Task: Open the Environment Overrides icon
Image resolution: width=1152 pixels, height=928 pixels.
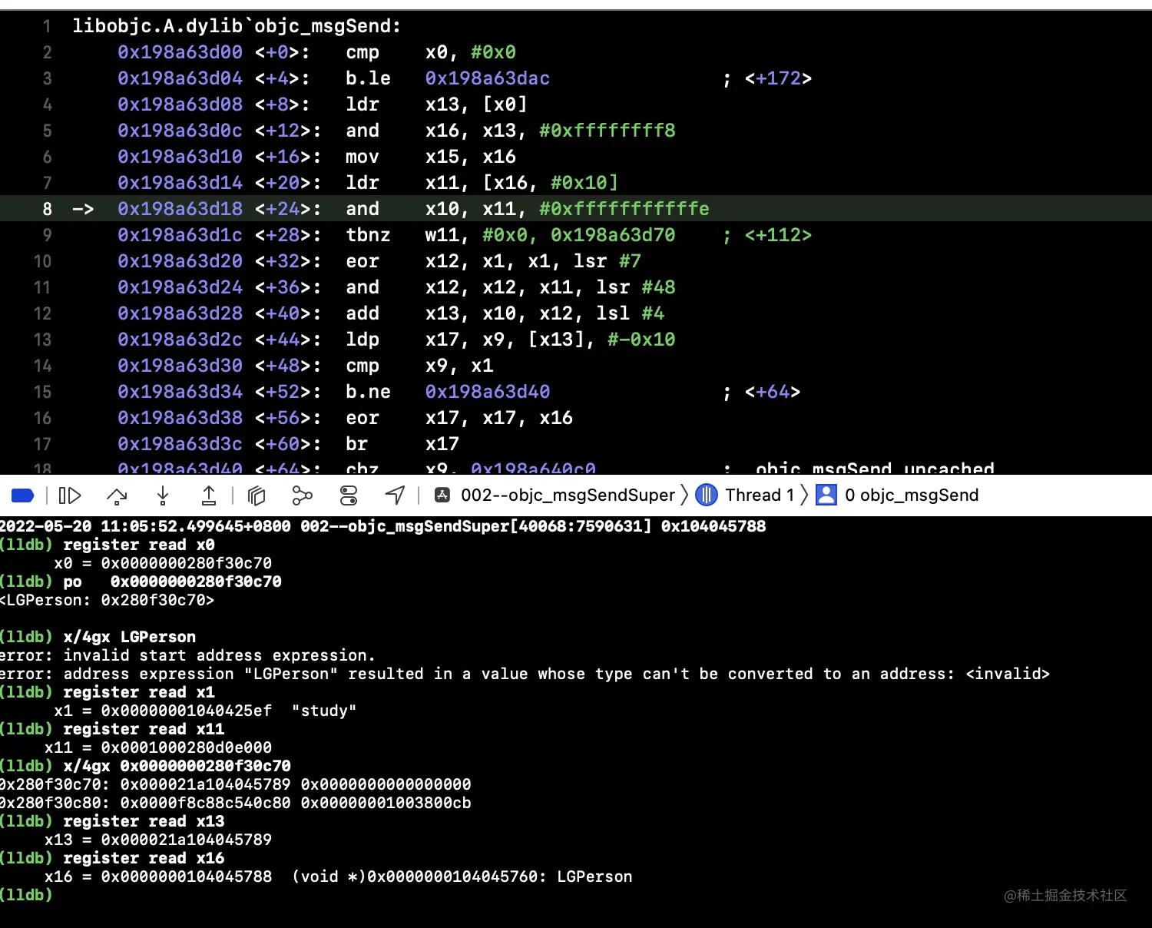Action: 349,495
